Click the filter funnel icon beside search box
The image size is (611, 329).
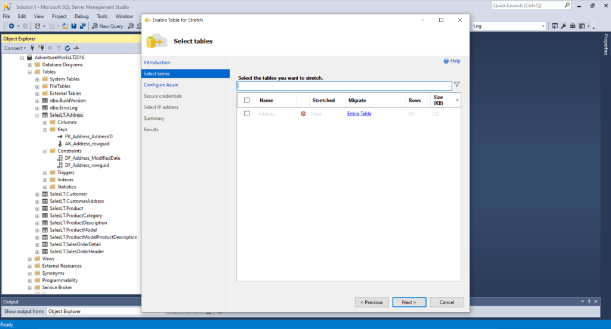(x=457, y=85)
